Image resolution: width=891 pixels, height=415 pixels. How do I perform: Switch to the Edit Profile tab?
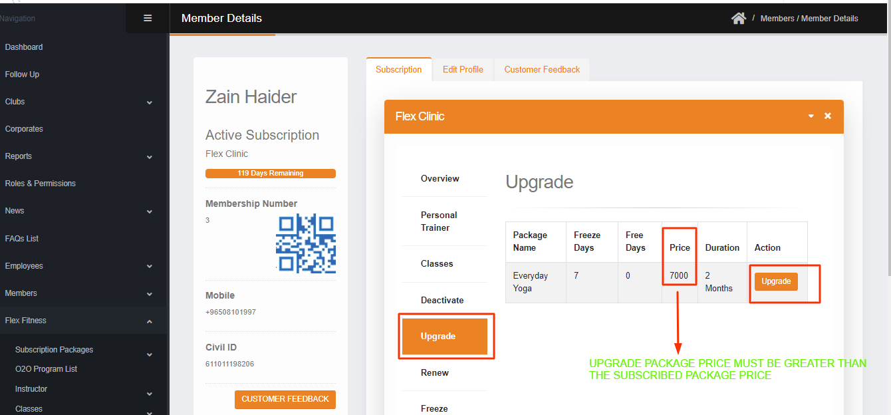coord(463,70)
